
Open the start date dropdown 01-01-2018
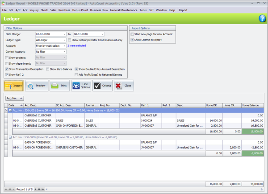[x=64, y=34]
